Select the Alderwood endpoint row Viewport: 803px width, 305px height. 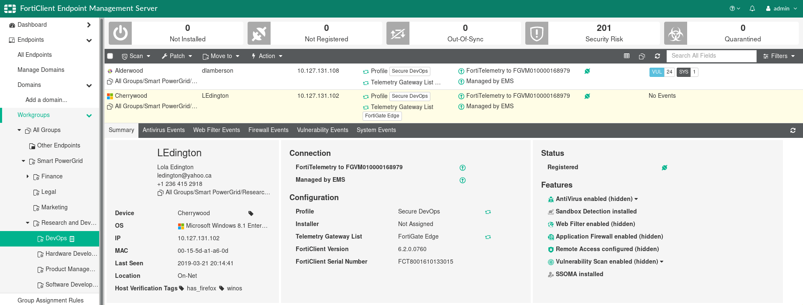click(453, 77)
